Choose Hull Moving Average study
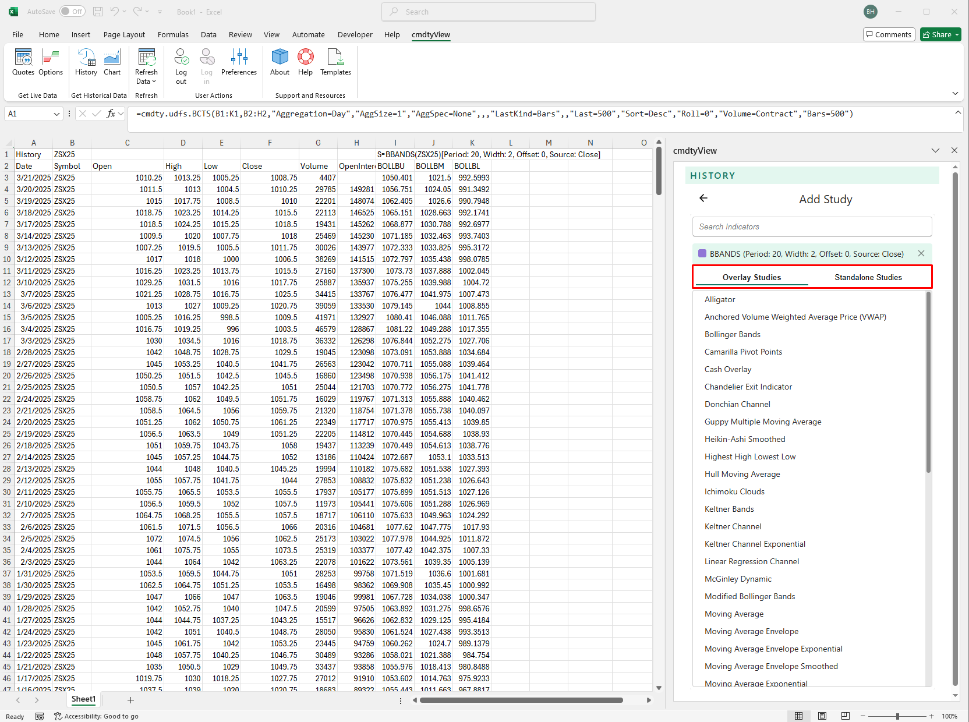This screenshot has height=722, width=969. pyautogui.click(x=742, y=474)
